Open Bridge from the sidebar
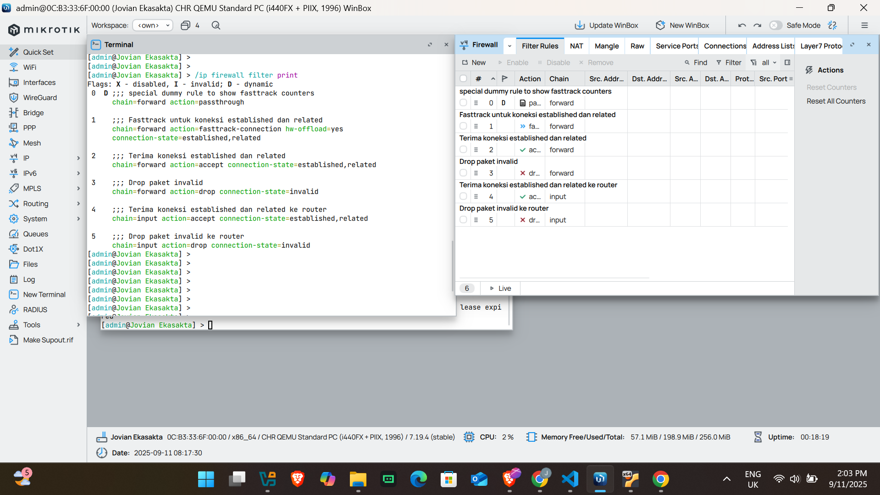This screenshot has height=495, width=880. point(33,112)
